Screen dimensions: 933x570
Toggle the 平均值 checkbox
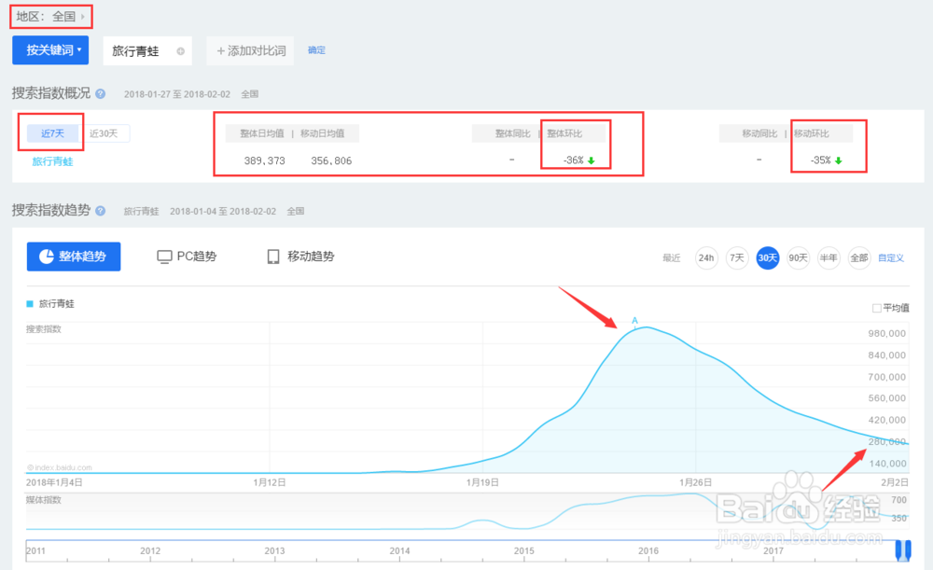tap(876, 308)
